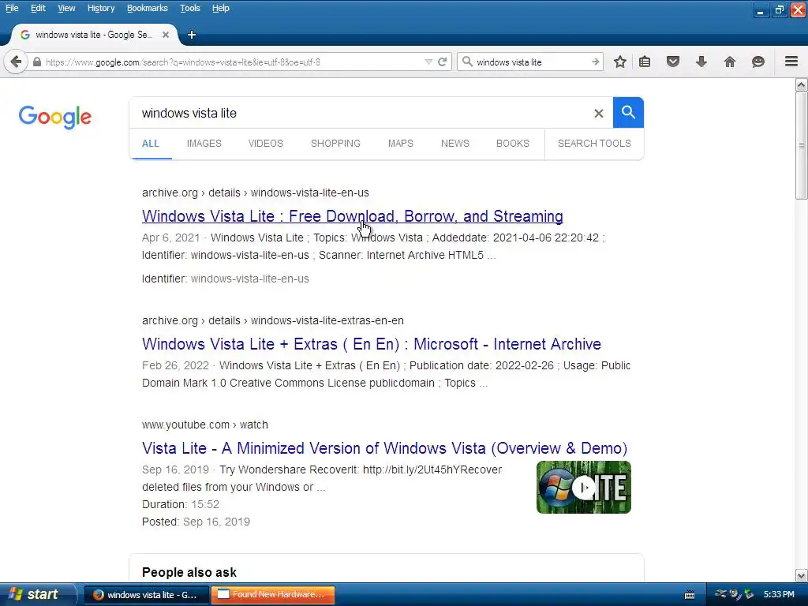
Task: Click the Google search input field
Action: [x=361, y=113]
